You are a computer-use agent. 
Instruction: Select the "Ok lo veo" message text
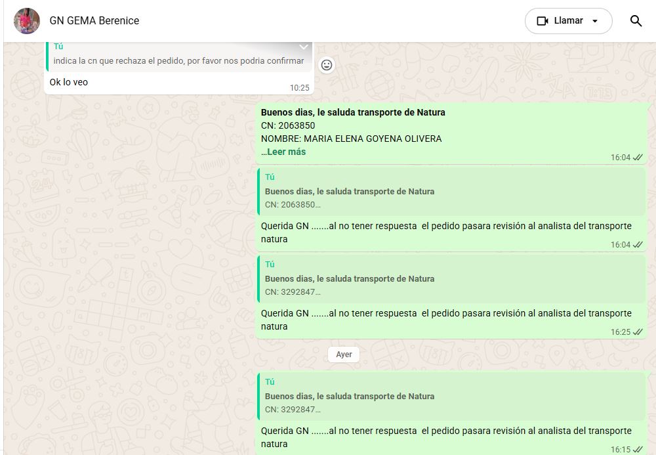pos(69,82)
